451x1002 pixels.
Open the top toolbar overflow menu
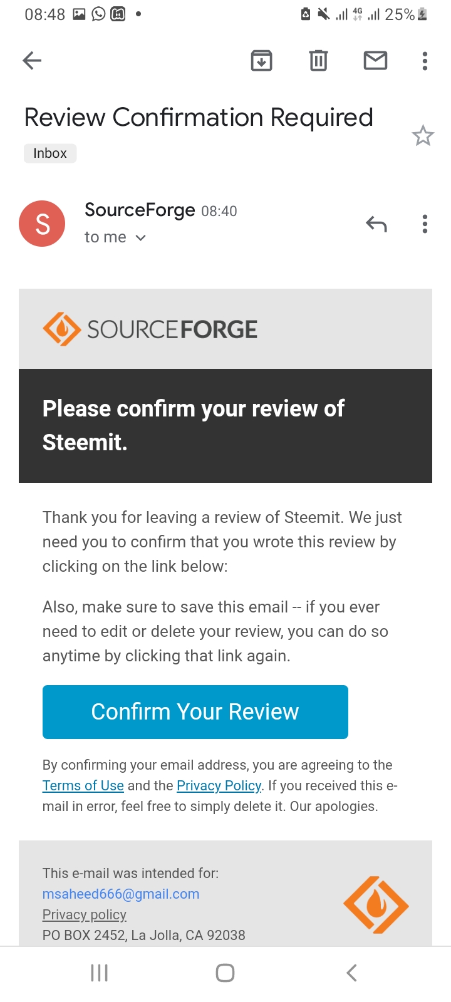pos(425,61)
